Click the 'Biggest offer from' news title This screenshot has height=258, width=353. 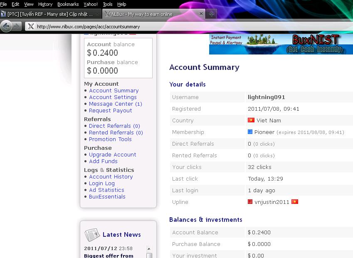pos(109,256)
